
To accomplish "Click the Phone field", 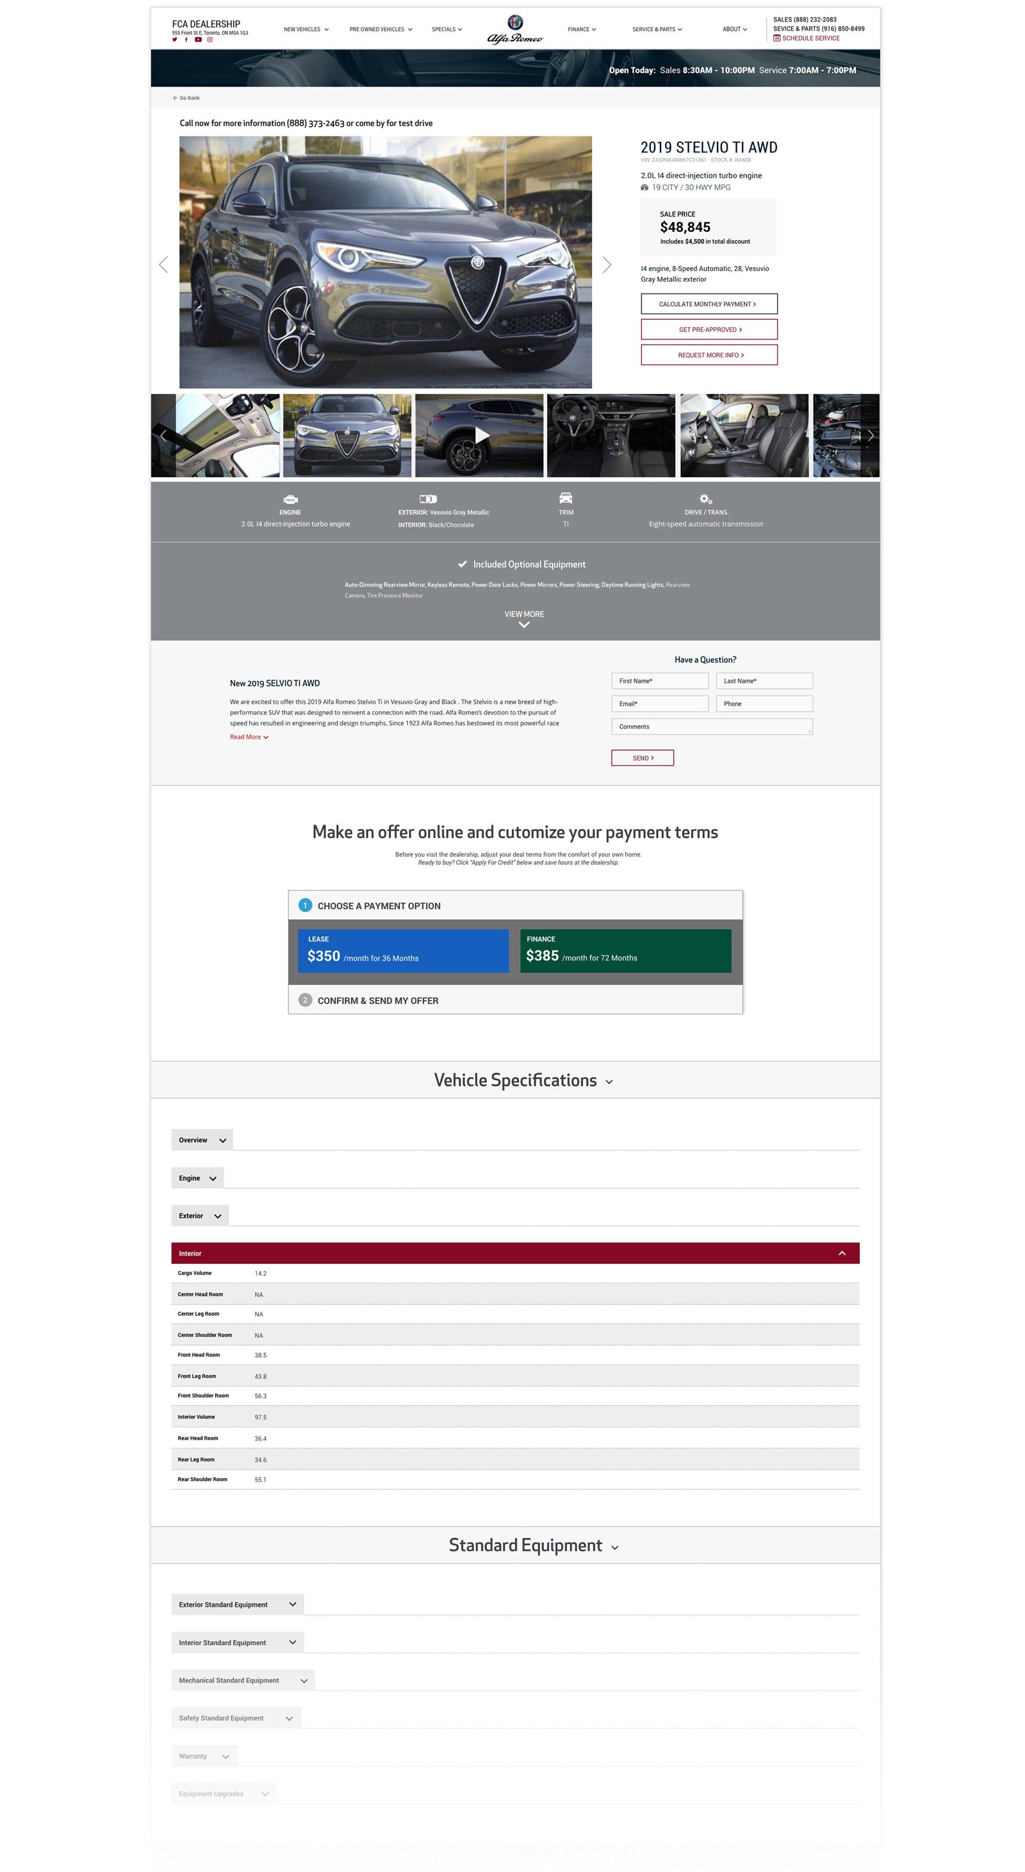I will pyautogui.click(x=764, y=703).
